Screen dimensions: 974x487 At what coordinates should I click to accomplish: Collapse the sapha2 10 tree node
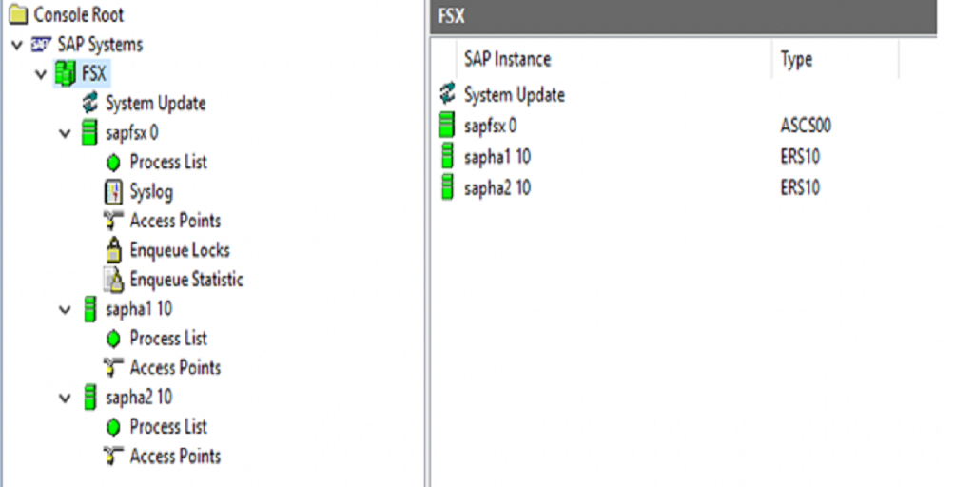[x=66, y=399]
